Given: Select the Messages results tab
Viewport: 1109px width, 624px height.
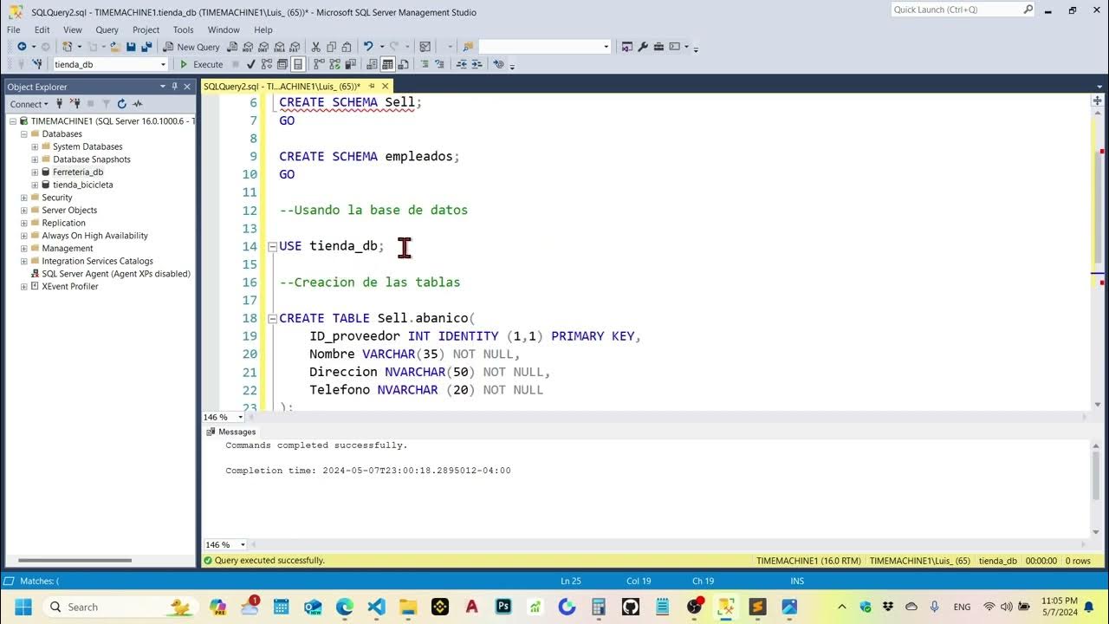Looking at the screenshot, I should point(230,432).
